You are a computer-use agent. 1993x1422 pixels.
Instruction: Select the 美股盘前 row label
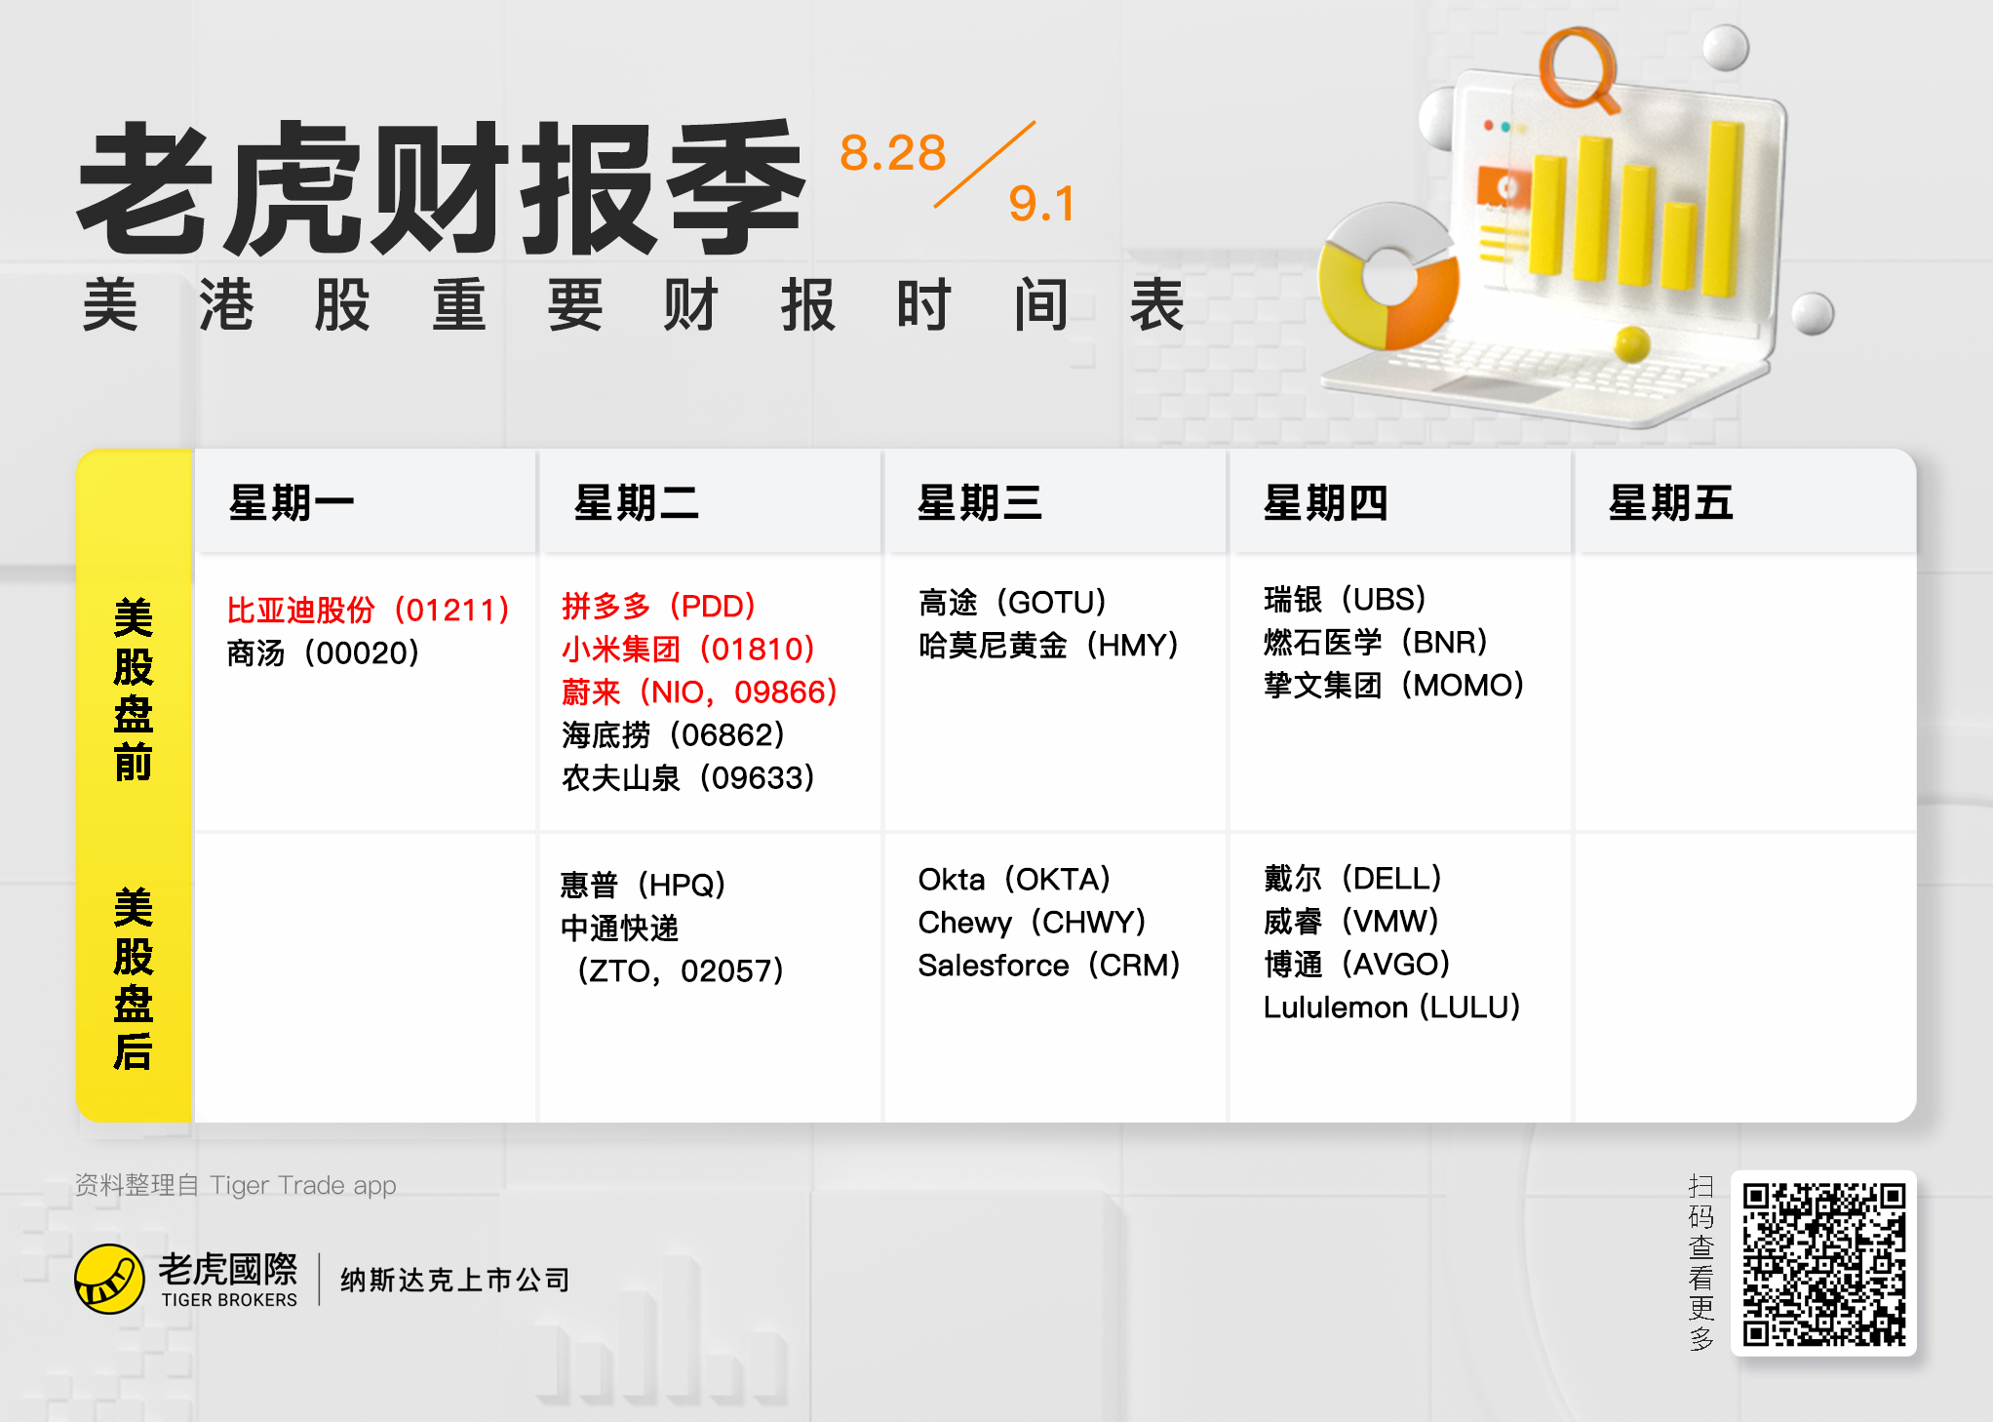click(x=134, y=691)
